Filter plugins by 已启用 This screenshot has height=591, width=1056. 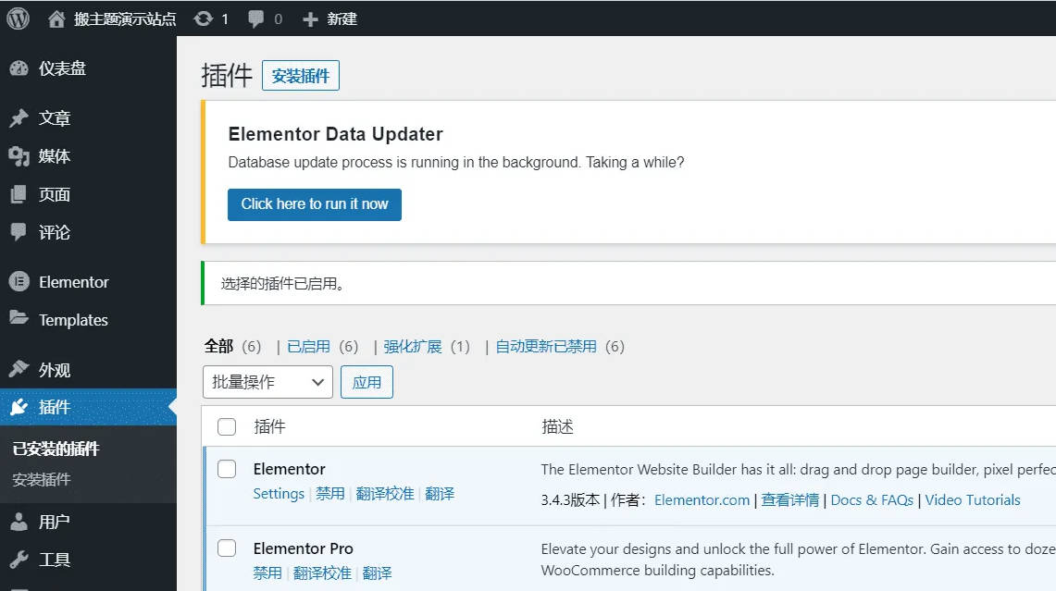pos(308,346)
